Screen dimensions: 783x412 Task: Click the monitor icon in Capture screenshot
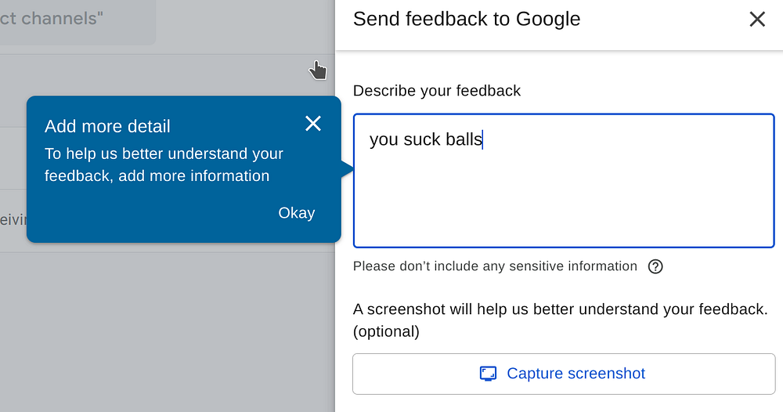(x=488, y=374)
